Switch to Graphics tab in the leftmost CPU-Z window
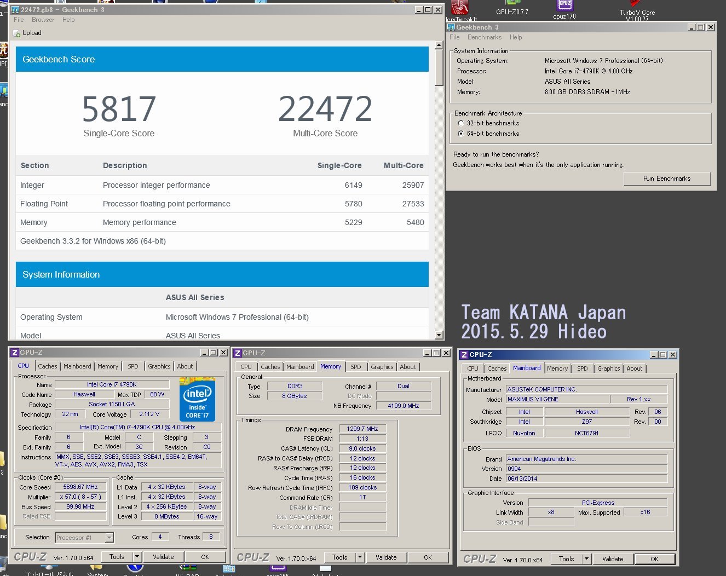Screen dimensions: 726x576 [159, 366]
